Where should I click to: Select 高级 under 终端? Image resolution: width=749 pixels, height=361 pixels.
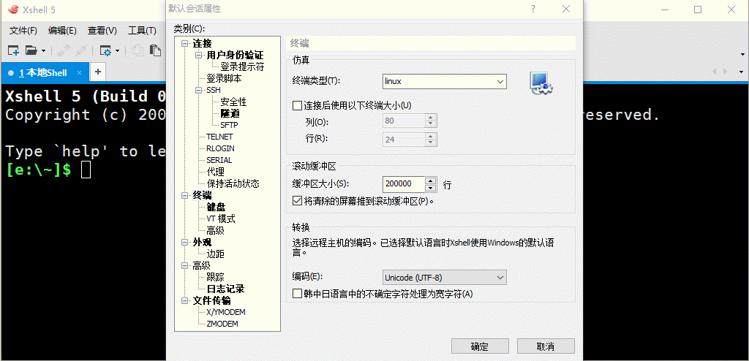tap(216, 230)
